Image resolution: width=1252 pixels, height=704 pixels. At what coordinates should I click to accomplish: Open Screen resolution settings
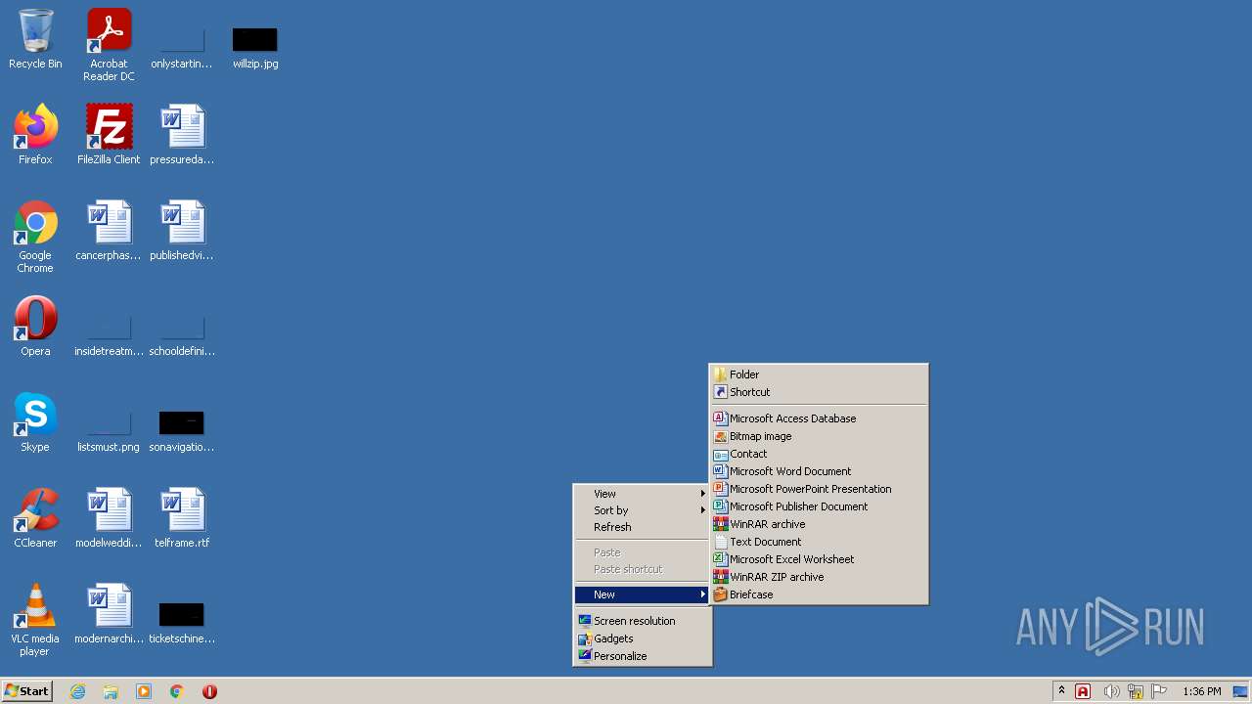click(x=642, y=621)
